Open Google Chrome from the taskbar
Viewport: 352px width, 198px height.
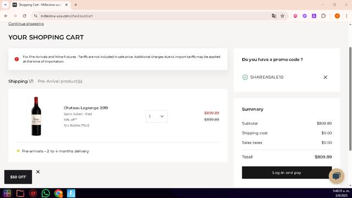[59, 193]
